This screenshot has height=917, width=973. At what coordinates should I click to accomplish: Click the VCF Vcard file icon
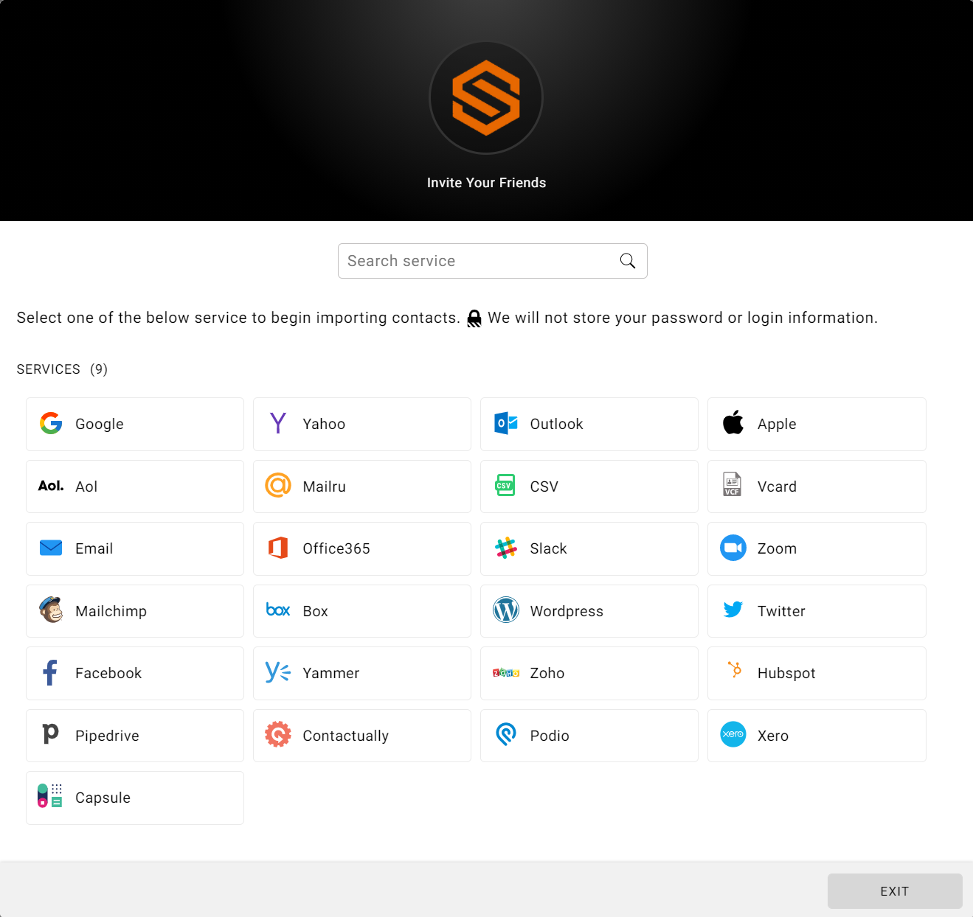[733, 484]
